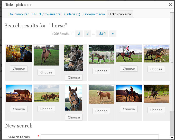Click the black horse trotting in paddock thumbnail

click(156, 94)
